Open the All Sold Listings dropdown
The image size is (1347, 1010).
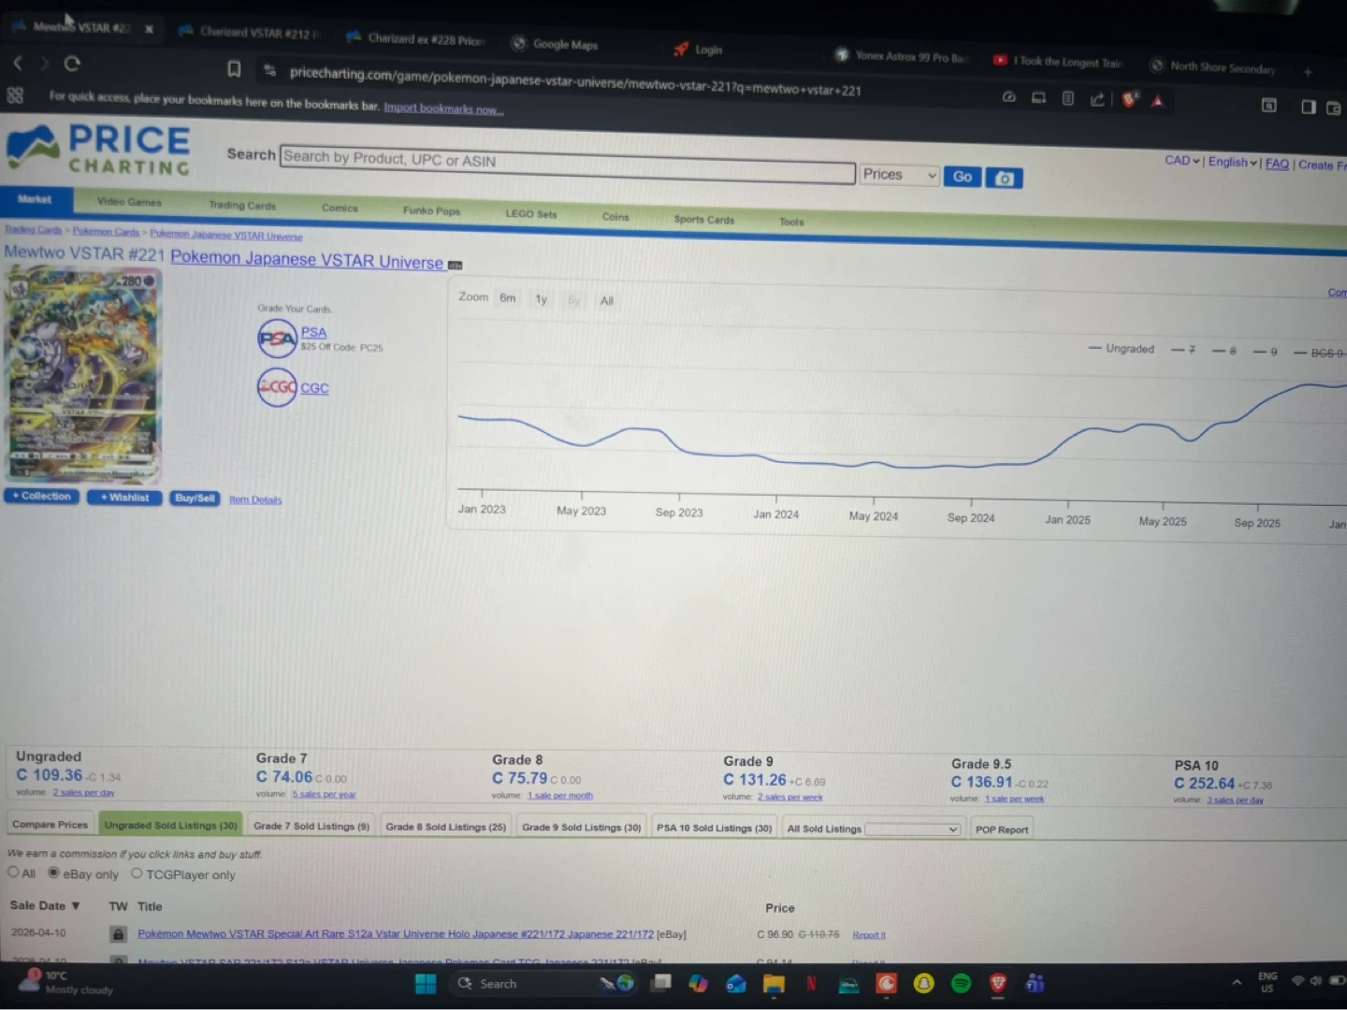[912, 830]
